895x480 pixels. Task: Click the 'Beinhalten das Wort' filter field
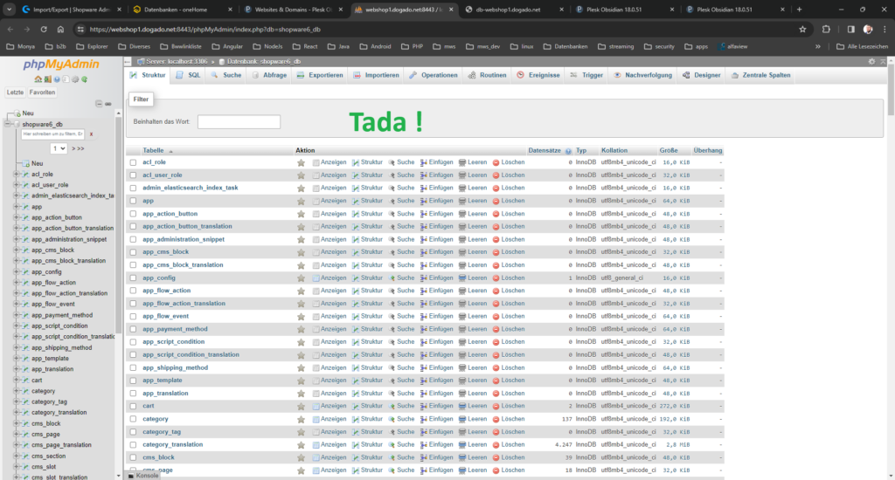[239, 122]
